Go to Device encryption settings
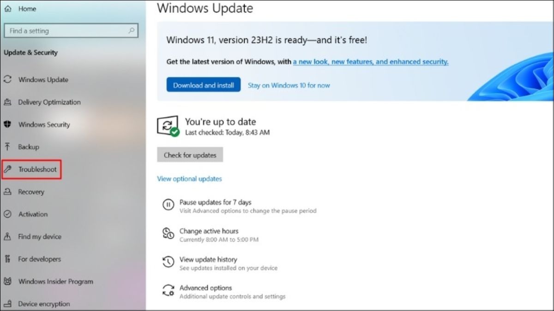This screenshot has width=554, height=311. pos(44,304)
